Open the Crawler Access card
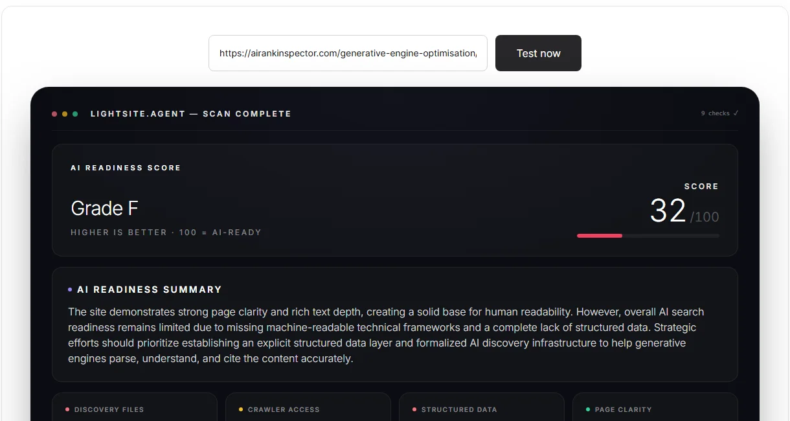The width and height of the screenshot is (790, 421). click(308, 407)
